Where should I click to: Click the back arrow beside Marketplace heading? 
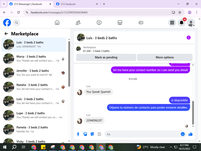click(6, 34)
